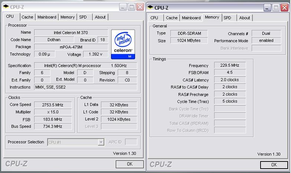This screenshot has width=291, height=173.
Task: Click the APIC ID field
Action: pyautogui.click(x=131, y=142)
